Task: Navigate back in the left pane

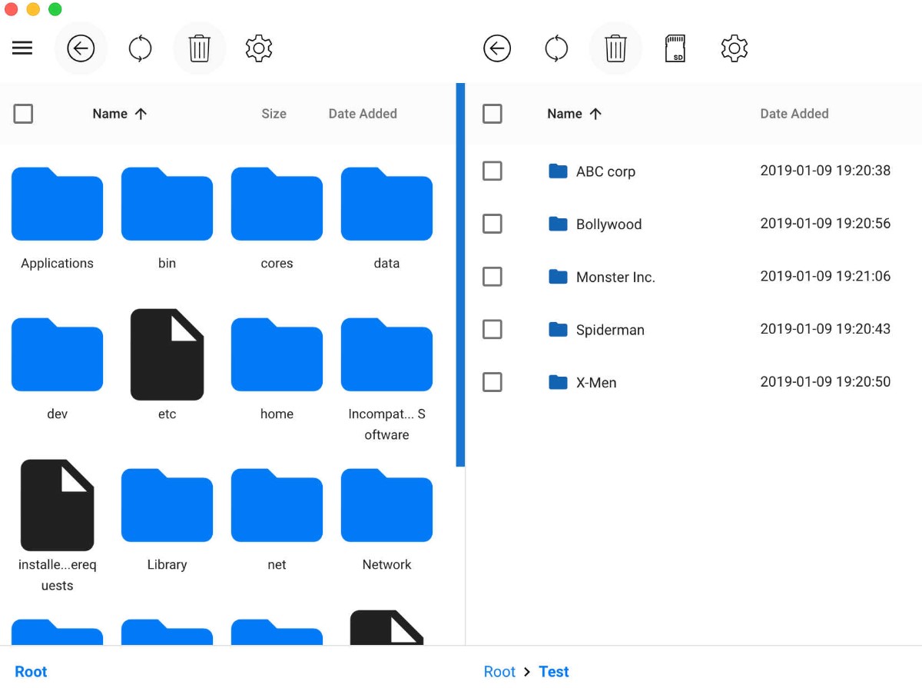Action: point(81,48)
